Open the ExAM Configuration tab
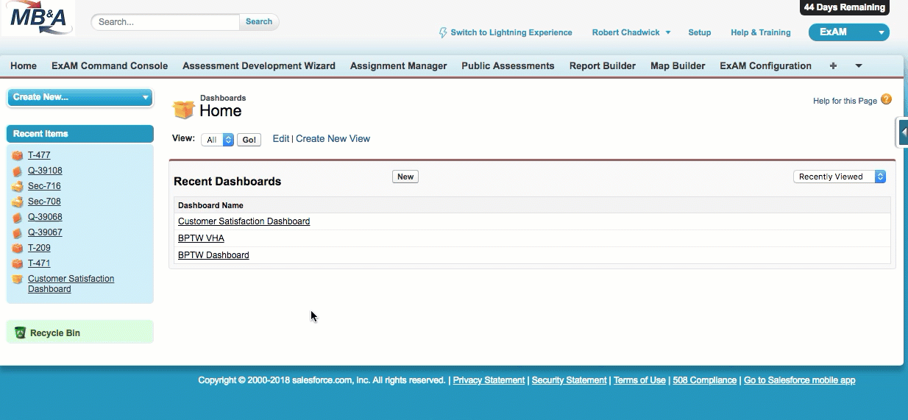Screen dimensions: 908x420 click(x=765, y=65)
